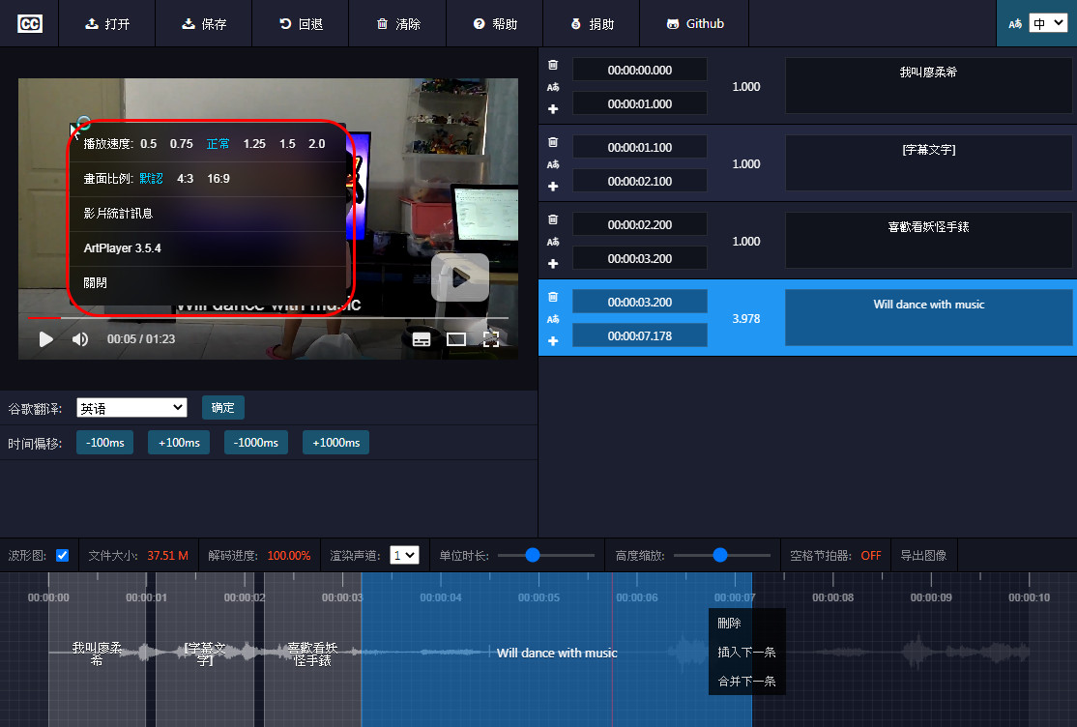Image resolution: width=1077 pixels, height=727 pixels.
Task: Shift time by +100ms
Action: click(179, 443)
